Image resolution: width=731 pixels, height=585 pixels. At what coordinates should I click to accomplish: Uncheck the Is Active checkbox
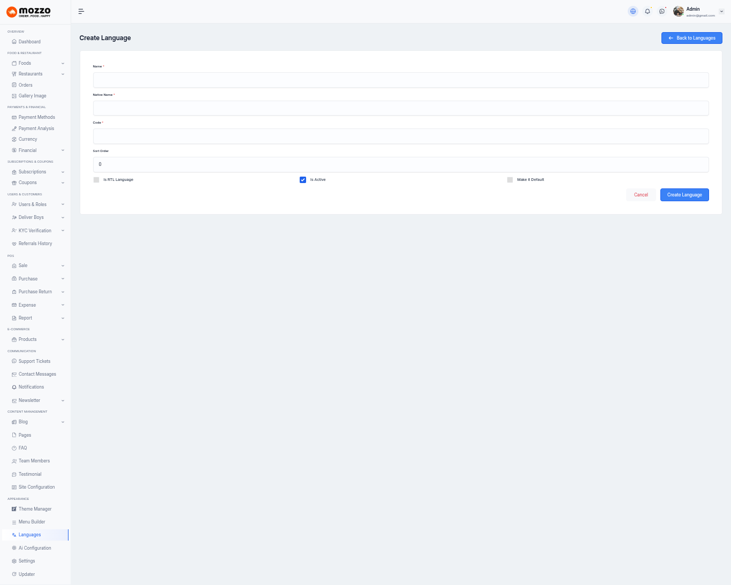point(303,180)
